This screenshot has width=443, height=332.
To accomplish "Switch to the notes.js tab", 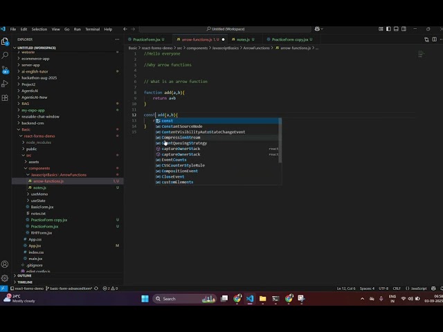I will [243, 39].
